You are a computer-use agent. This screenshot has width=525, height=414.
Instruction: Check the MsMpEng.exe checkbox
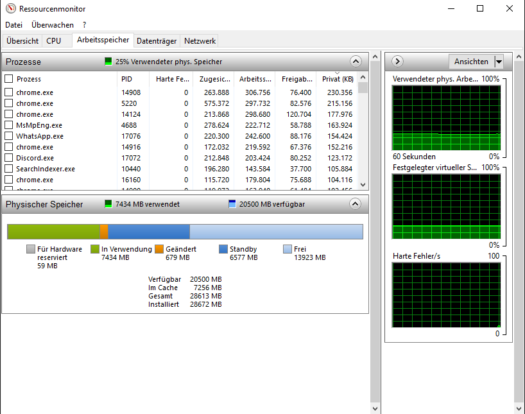(x=9, y=125)
